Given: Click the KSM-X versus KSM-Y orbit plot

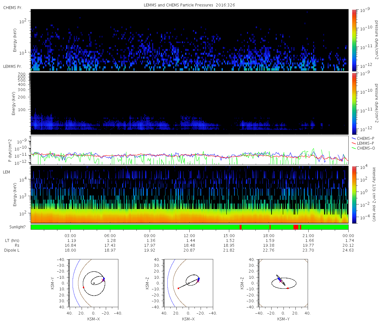Looking at the screenshot, I should (93, 283).
